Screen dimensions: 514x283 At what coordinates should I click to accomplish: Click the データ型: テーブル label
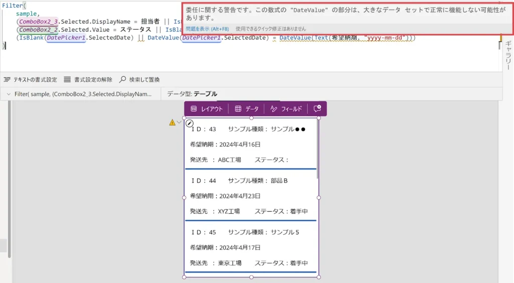coord(192,94)
